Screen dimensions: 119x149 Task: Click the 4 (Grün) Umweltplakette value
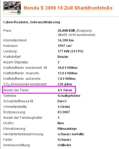click(x=64, y=107)
